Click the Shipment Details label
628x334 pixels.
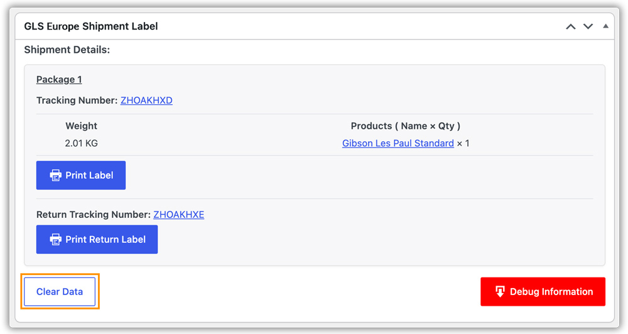(x=67, y=50)
